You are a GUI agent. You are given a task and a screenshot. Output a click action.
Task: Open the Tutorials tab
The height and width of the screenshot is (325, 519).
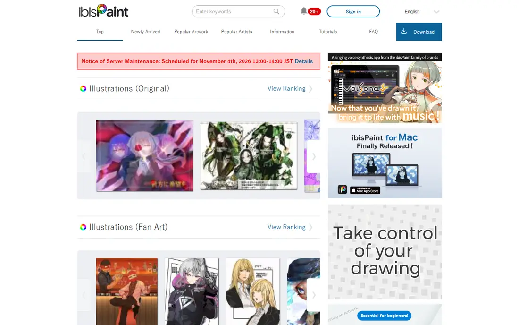pyautogui.click(x=328, y=32)
